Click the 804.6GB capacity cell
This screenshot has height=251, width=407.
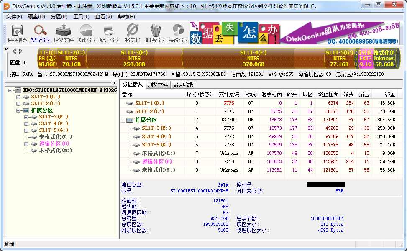[386, 120]
